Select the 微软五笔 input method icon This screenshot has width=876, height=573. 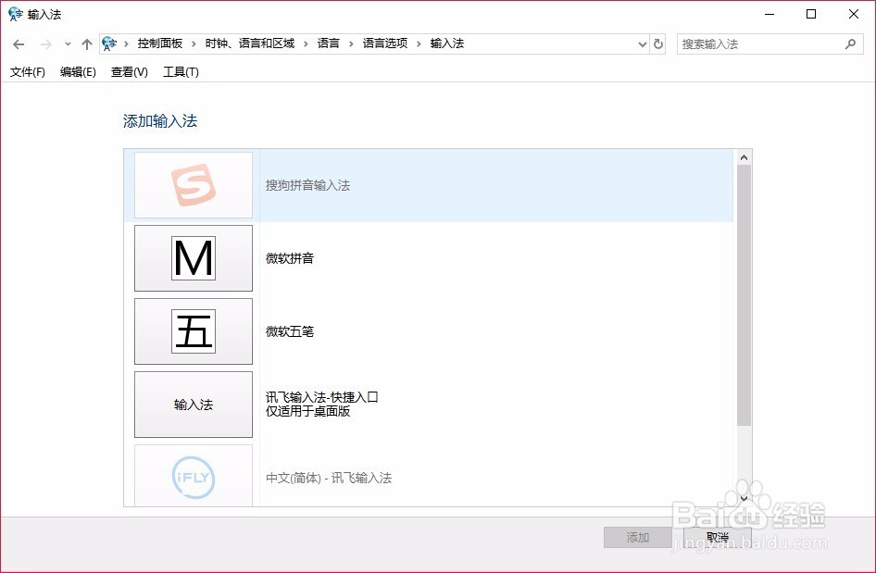point(193,331)
